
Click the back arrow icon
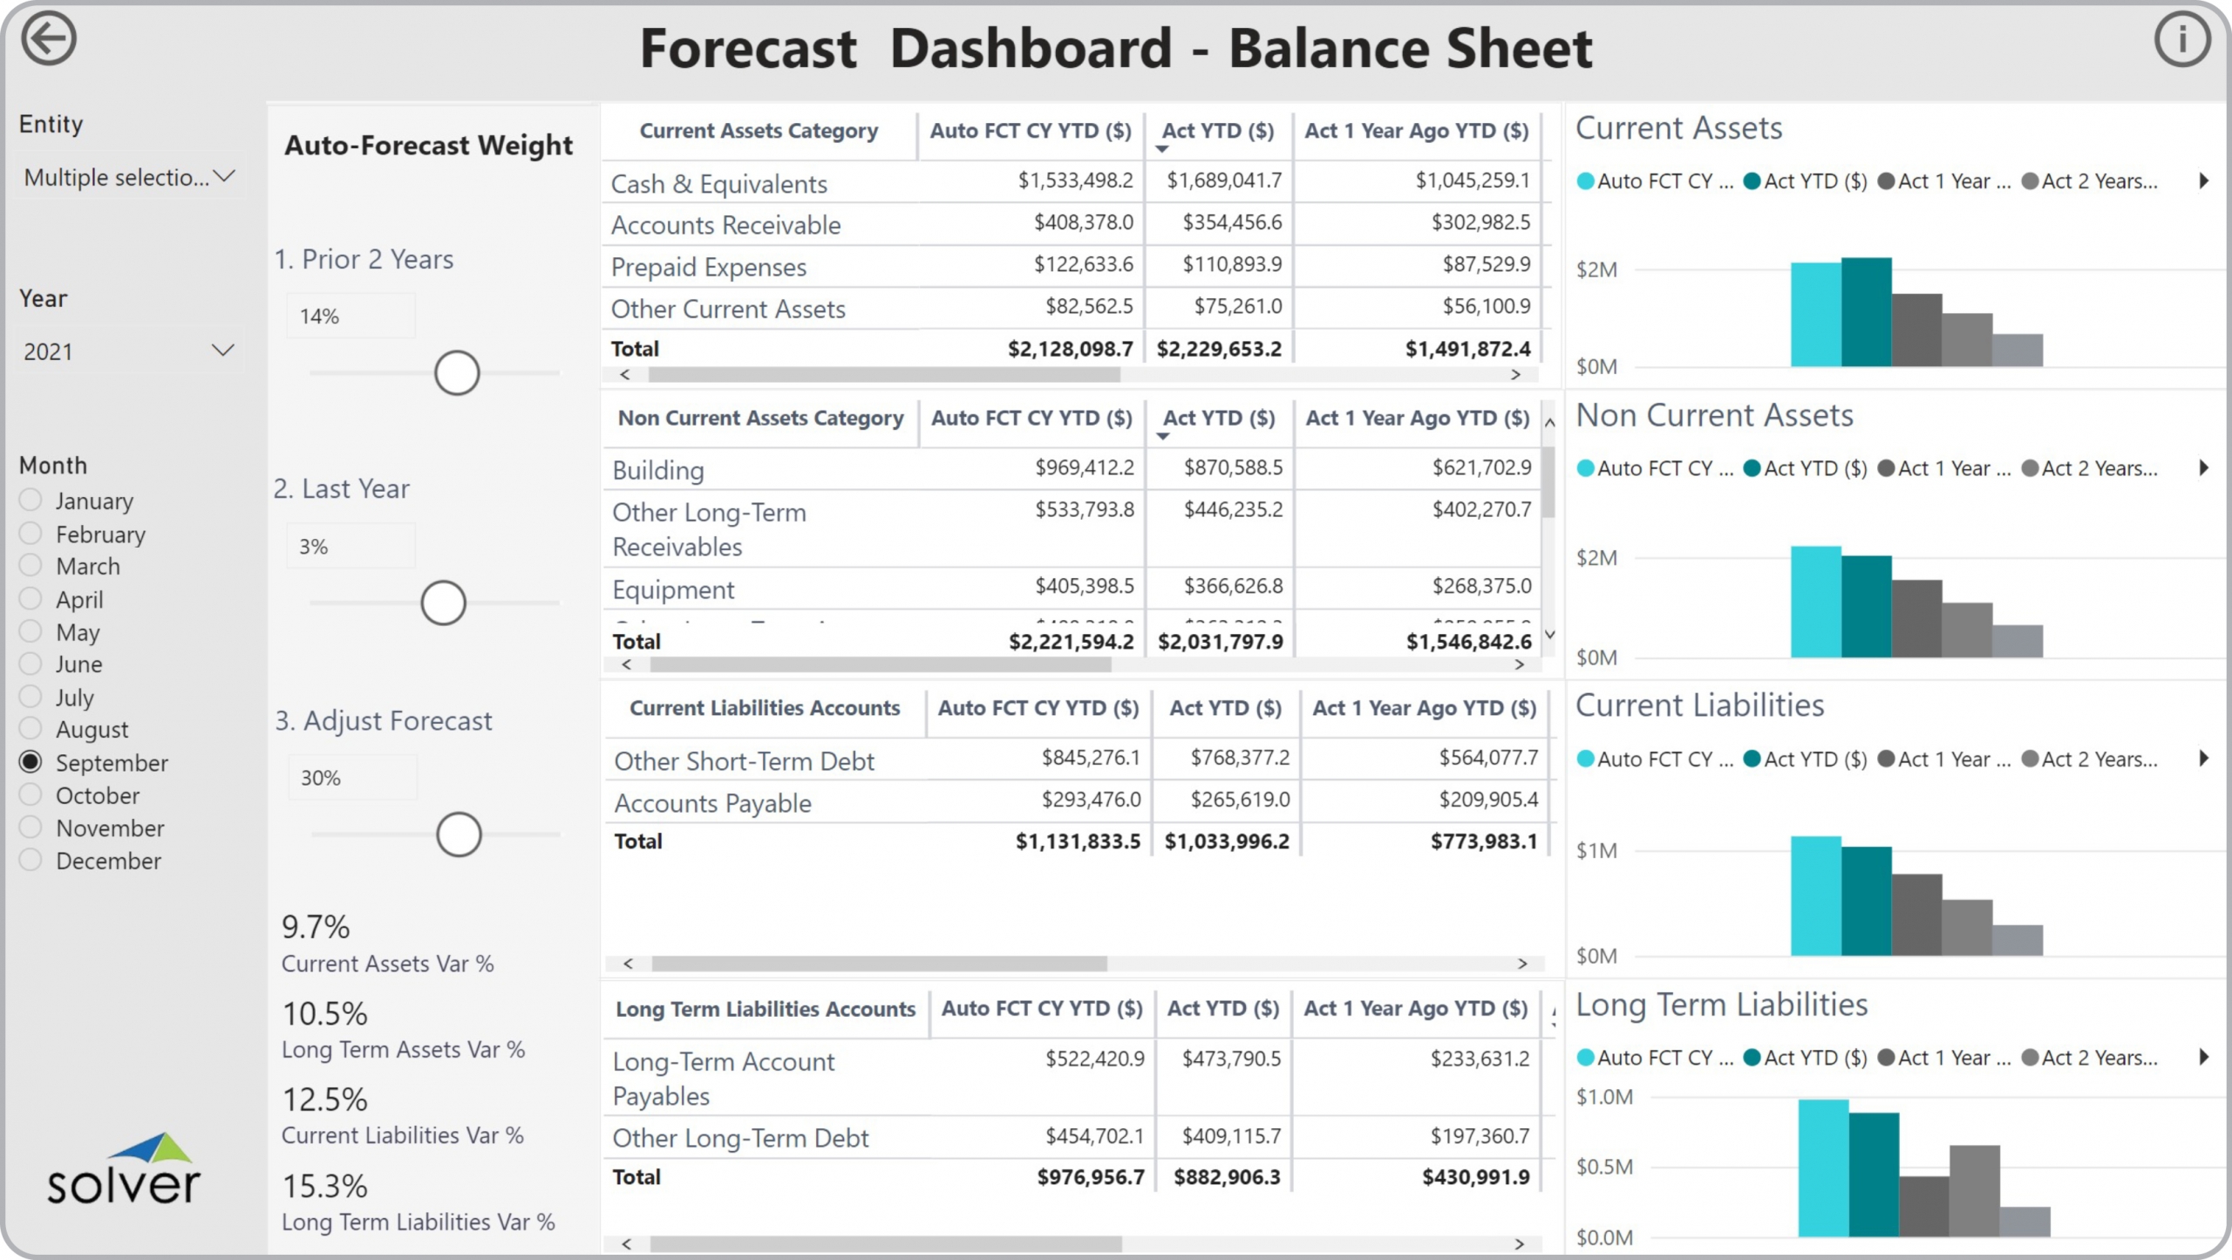click(x=49, y=39)
